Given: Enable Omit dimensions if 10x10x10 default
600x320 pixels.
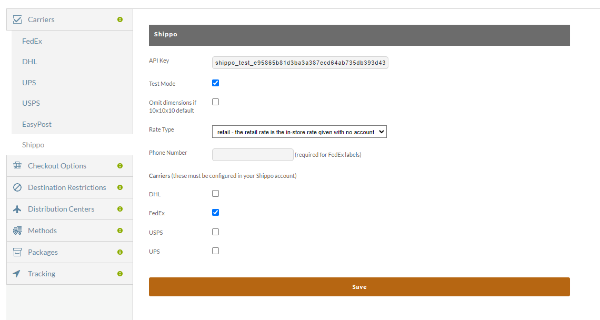Looking at the screenshot, I should pos(215,102).
